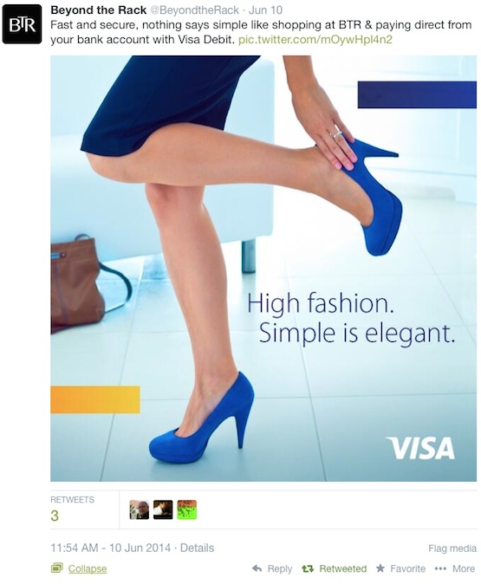Viewport: 481px width, 584px height.
Task: Click the Reply text button
Action: tap(280, 568)
